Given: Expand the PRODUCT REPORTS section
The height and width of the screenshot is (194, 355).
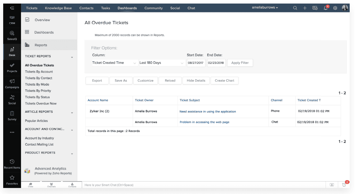Looking at the screenshot, I should coord(72,154).
